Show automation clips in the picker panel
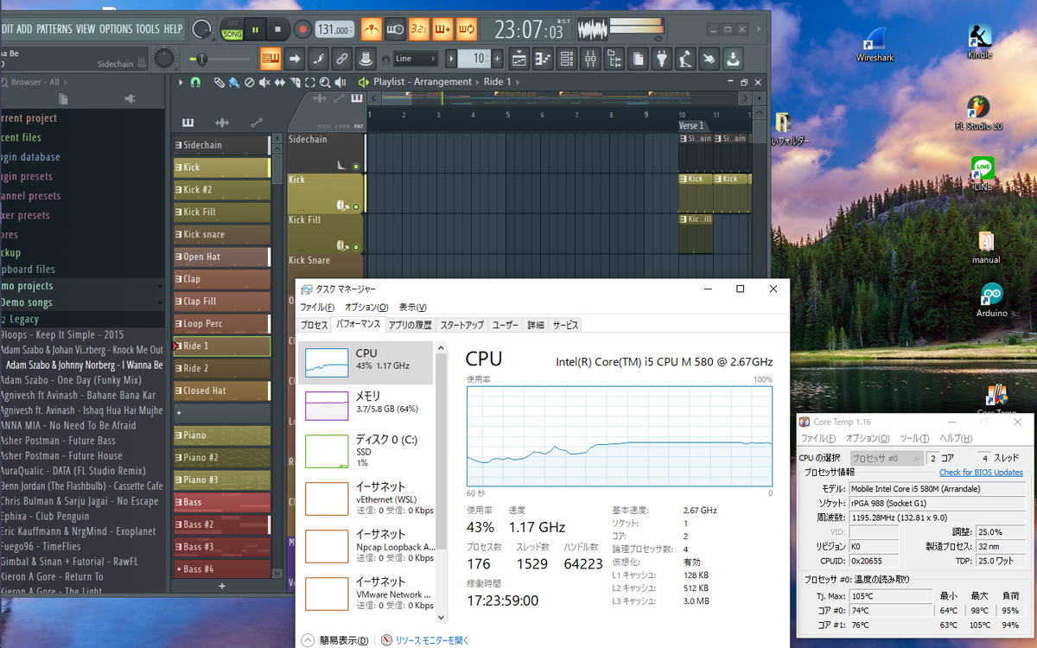1037x648 pixels. tap(257, 123)
